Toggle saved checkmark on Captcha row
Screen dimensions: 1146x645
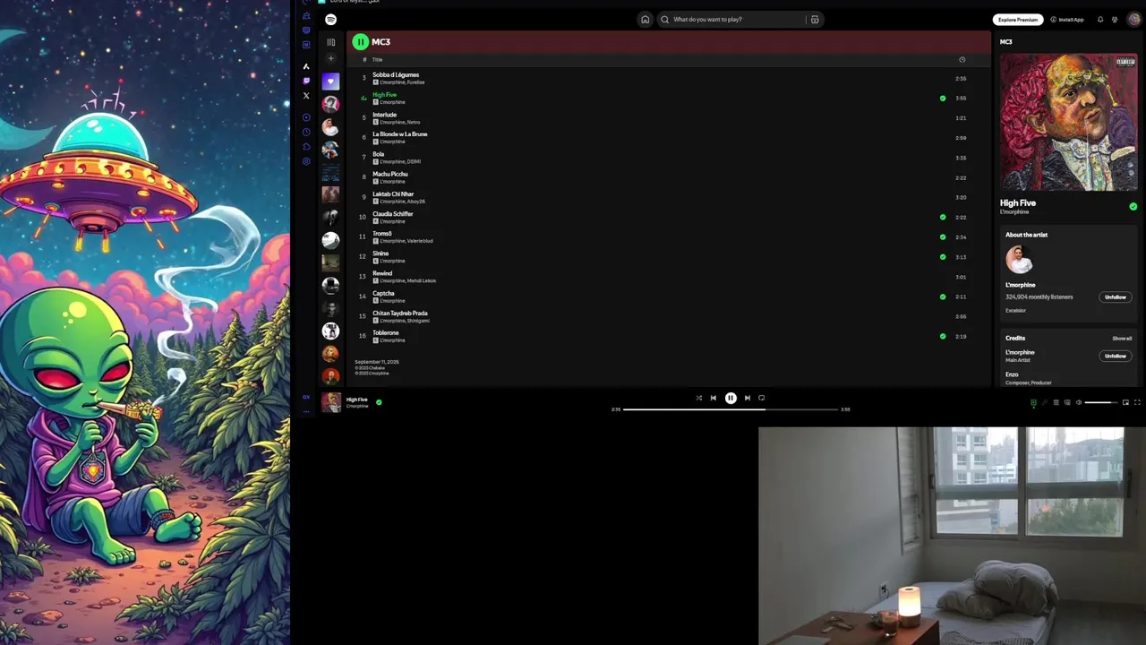(x=943, y=297)
